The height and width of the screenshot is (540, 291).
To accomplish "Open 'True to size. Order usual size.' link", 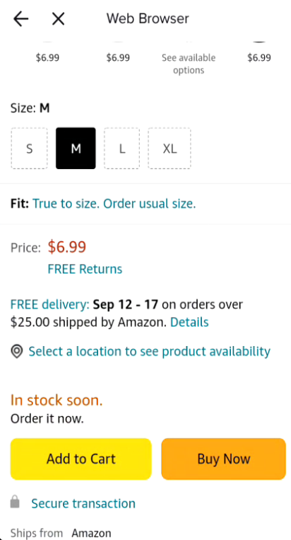I will coord(114,204).
